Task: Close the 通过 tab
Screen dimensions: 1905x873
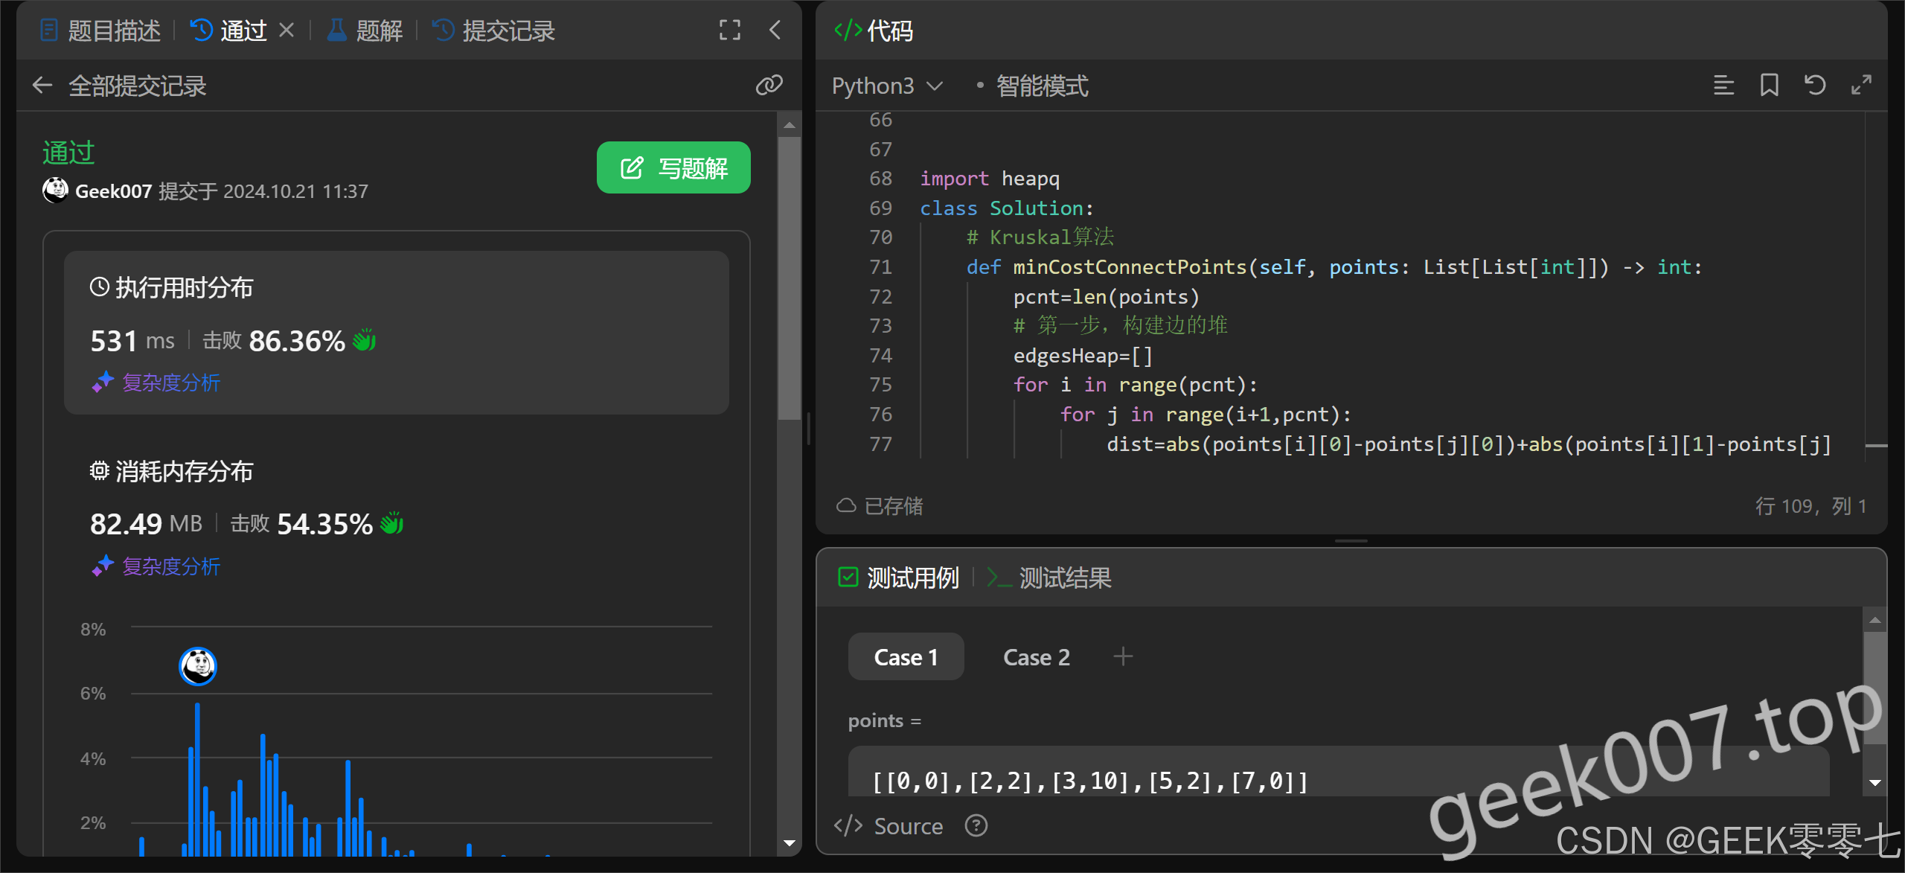Action: tap(286, 31)
